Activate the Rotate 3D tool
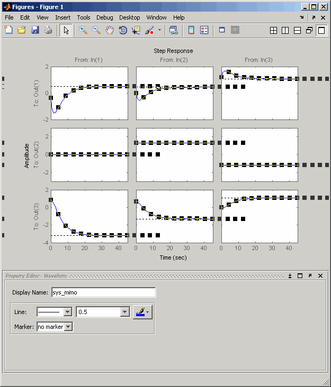The image size is (331, 387). (123, 30)
